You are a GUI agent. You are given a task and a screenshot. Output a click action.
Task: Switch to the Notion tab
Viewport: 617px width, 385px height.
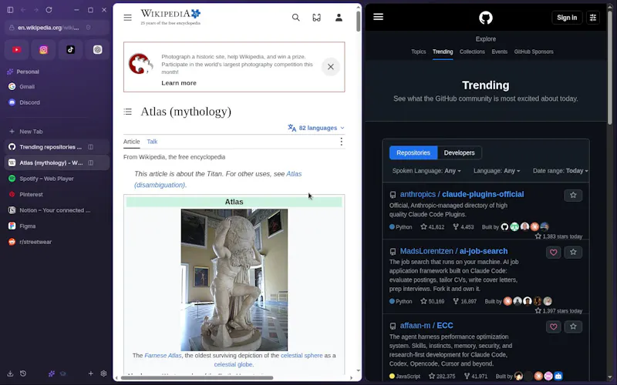[57, 210]
